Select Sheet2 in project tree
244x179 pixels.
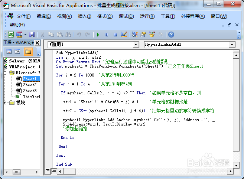(x=30, y=85)
